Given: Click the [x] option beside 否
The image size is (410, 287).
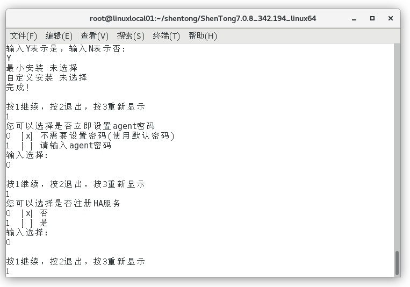Looking at the screenshot, I should tap(27, 213).
